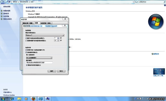Go to Control Panel Home (控制台首頁)
Image resolution: width=166 pixels, height=101 pixels.
7,6
